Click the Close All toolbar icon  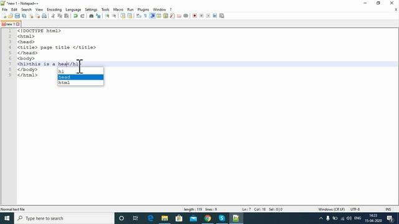click(x=37, y=16)
